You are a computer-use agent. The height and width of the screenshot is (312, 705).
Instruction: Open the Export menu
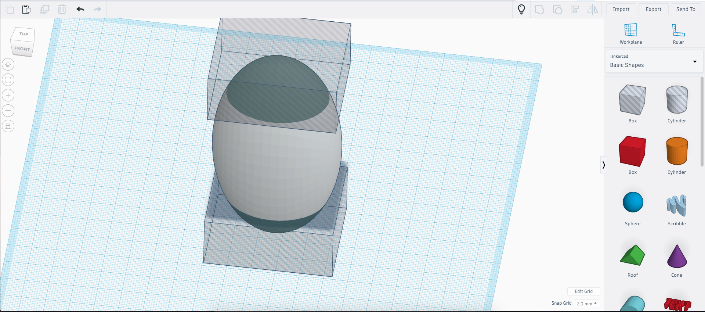point(653,9)
